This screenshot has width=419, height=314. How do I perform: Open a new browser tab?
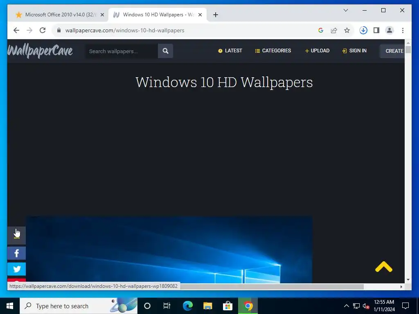click(215, 15)
